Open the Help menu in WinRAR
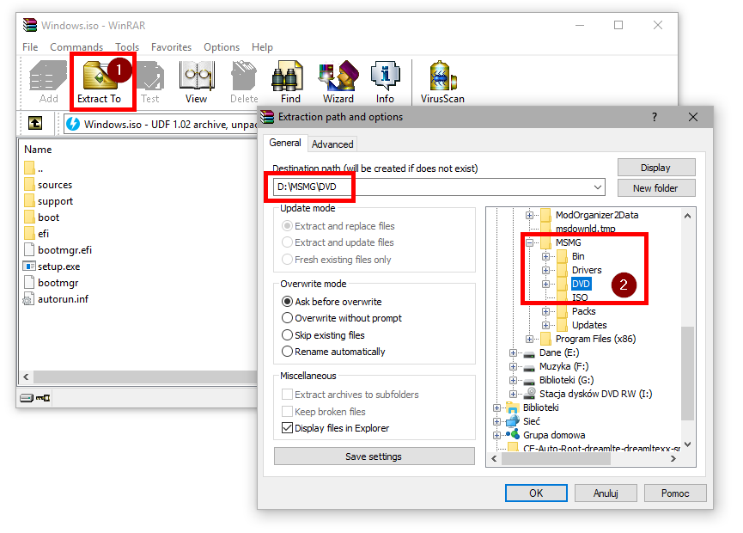The image size is (743, 533). pos(262,47)
